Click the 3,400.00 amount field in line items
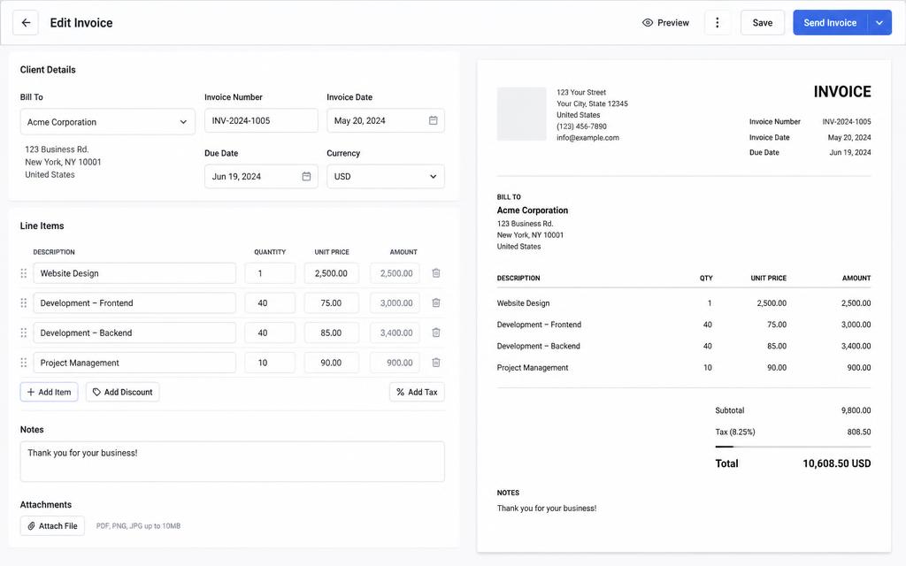 [x=395, y=333]
